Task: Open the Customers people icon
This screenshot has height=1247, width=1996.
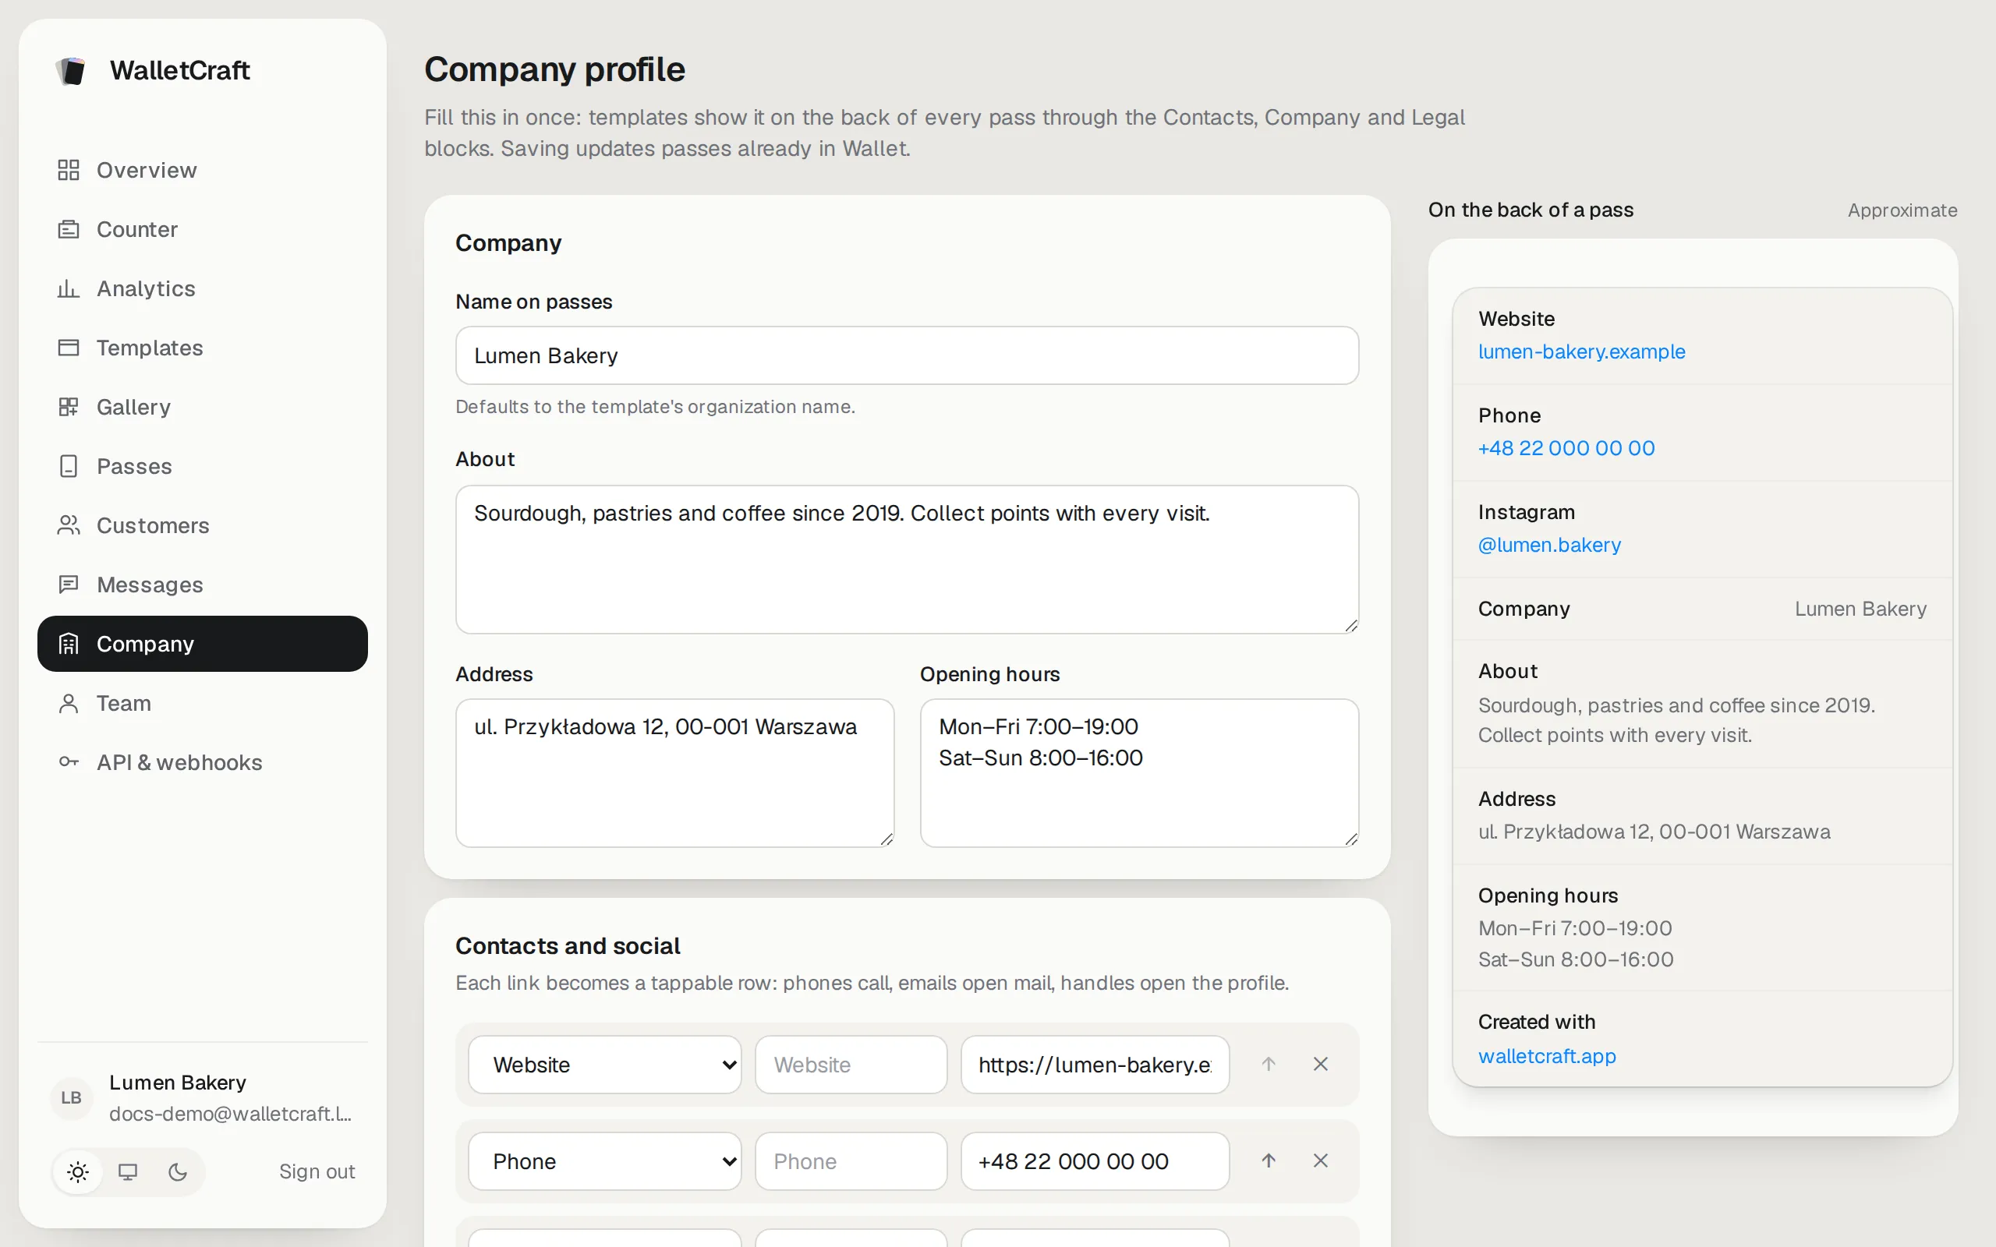Action: (69, 525)
